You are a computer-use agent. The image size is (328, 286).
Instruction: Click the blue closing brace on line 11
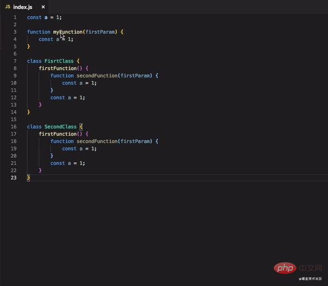(x=52, y=90)
